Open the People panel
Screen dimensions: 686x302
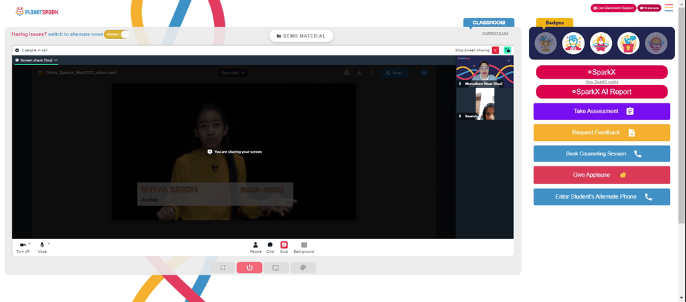(255, 247)
